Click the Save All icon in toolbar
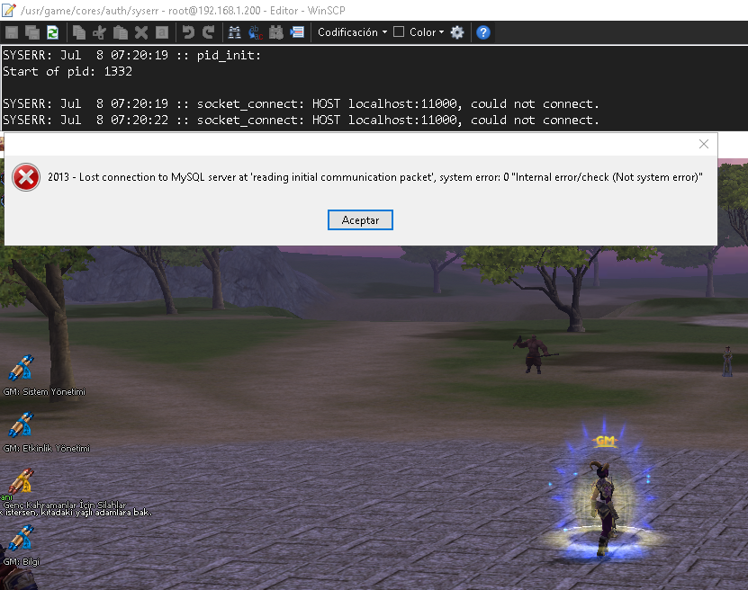The width and height of the screenshot is (748, 590). 32,32
